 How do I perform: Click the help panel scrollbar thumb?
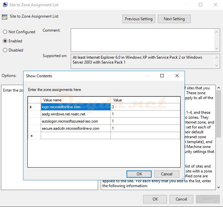click(x=218, y=114)
